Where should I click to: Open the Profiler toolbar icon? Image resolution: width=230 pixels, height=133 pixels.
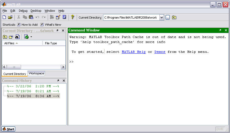[64, 17]
